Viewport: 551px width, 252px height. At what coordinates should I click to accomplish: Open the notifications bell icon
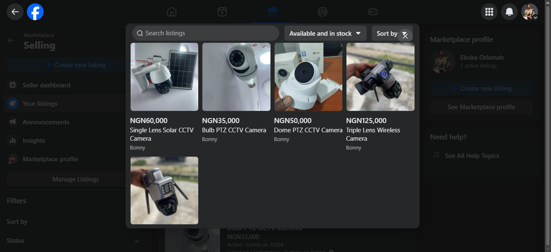(x=509, y=12)
